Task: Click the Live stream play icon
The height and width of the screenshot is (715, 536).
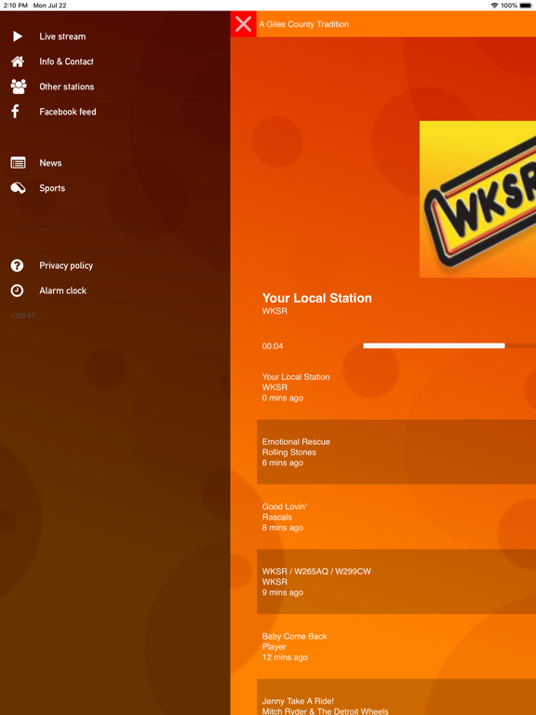Action: (18, 36)
